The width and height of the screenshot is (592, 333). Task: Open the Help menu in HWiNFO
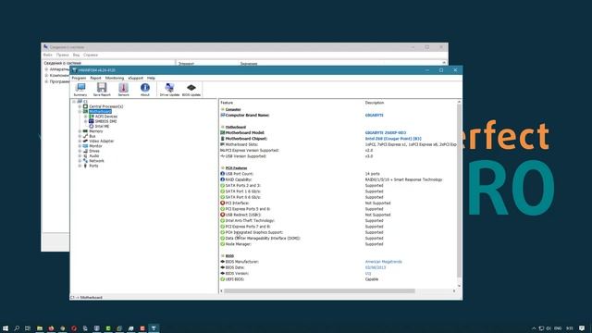point(151,78)
